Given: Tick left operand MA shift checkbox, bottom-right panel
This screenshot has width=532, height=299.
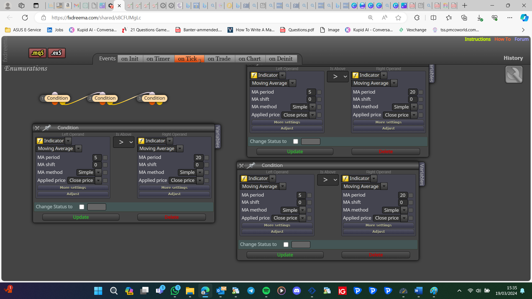Looking at the screenshot, I should [310, 202].
